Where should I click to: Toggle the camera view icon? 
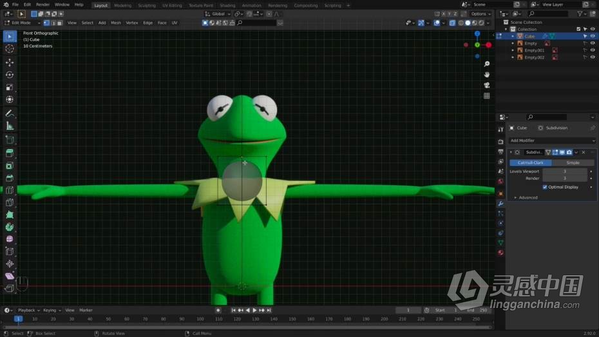pyautogui.click(x=487, y=85)
